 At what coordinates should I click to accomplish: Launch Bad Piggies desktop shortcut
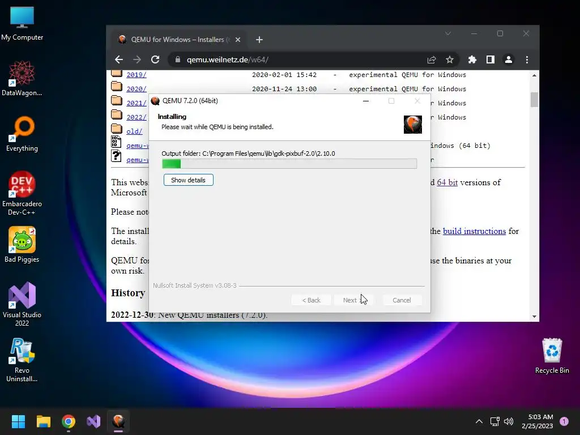[22, 245]
